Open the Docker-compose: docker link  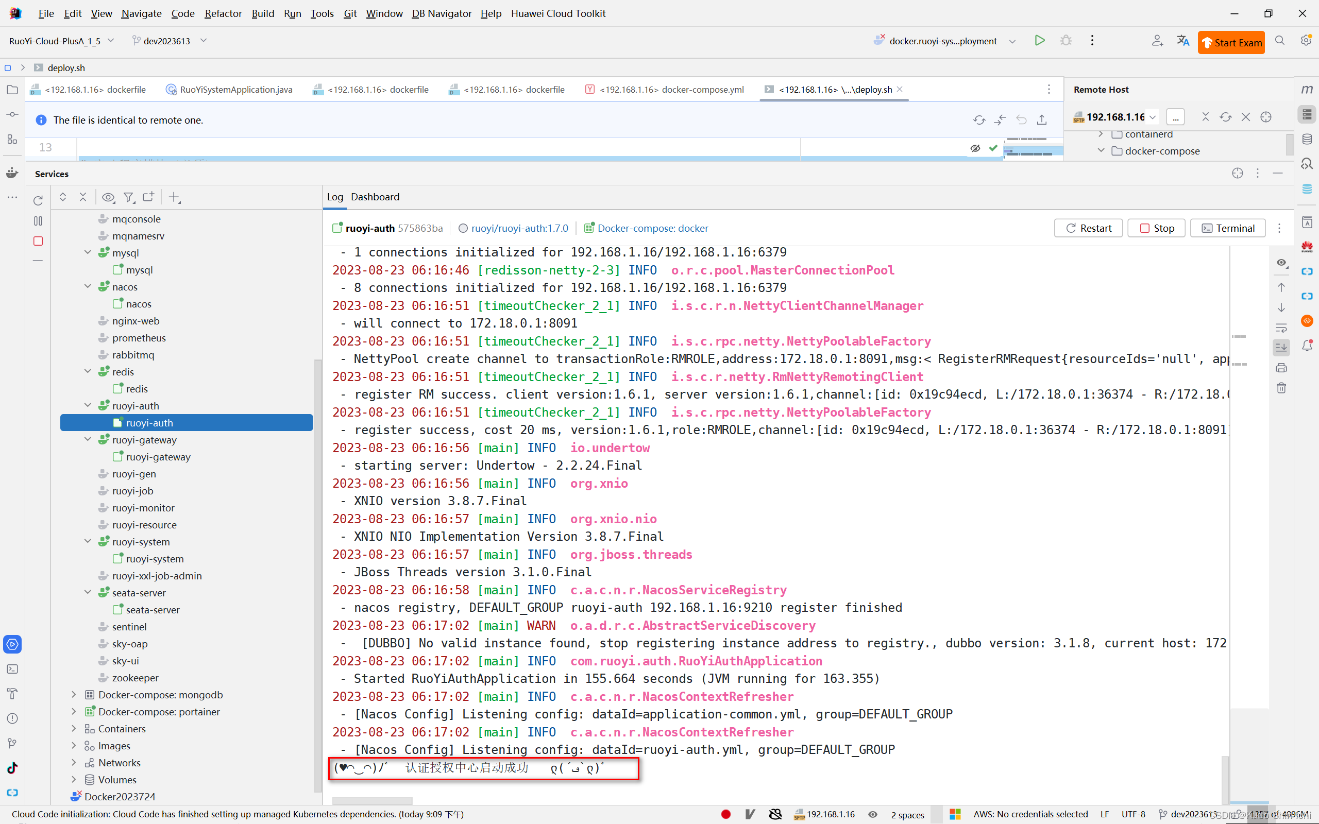(x=652, y=228)
